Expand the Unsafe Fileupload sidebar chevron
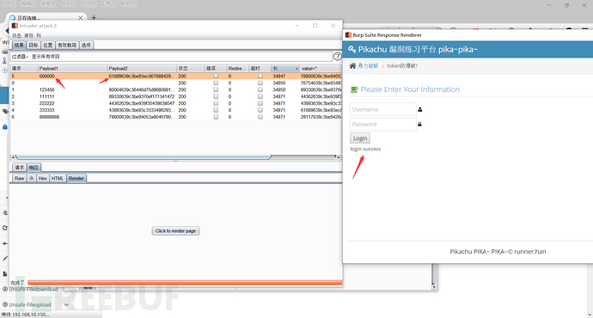Screen dimensions: 593x318 pyautogui.click(x=66, y=304)
